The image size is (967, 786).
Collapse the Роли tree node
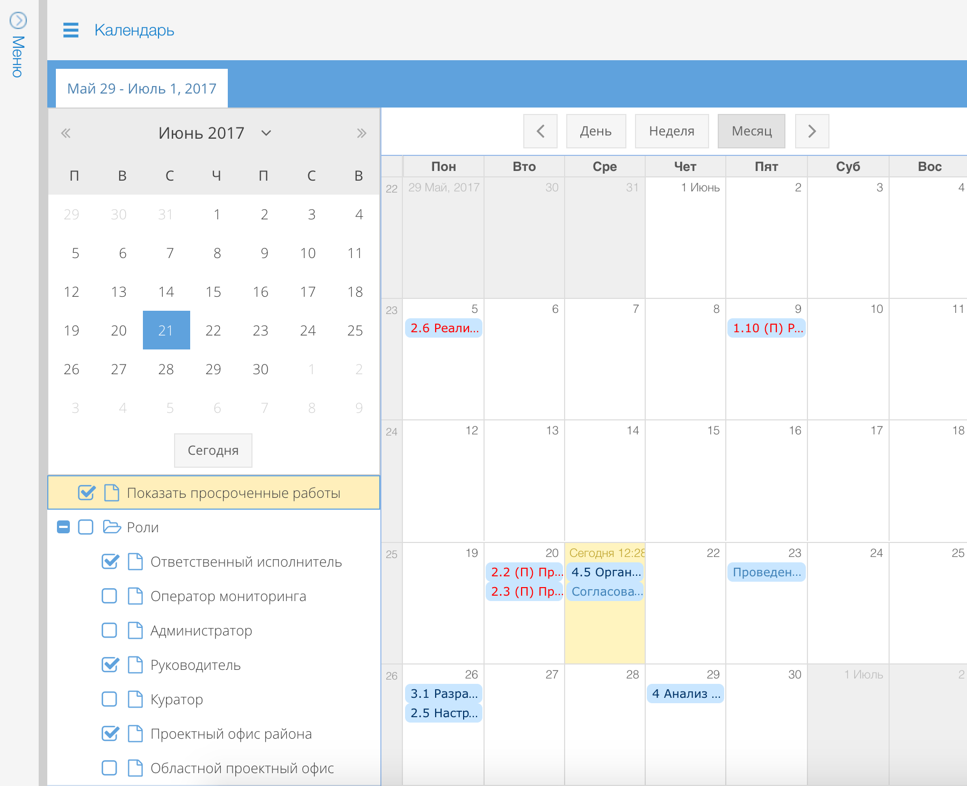point(63,527)
